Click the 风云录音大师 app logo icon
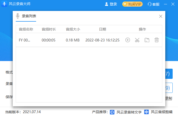The image size is (178, 117). 4,4
